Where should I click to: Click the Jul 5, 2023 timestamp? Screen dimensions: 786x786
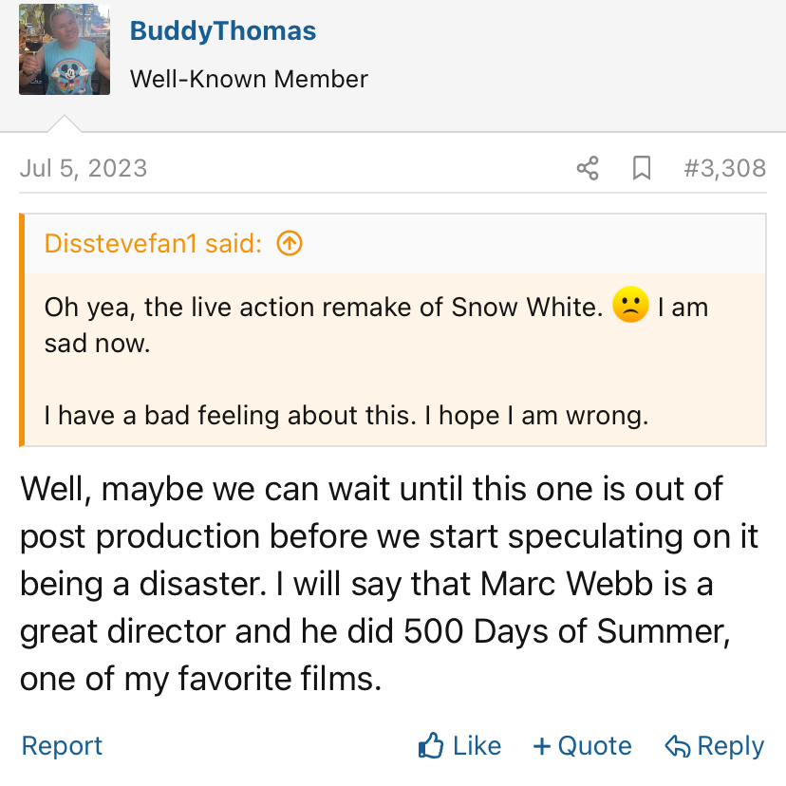[x=84, y=169]
